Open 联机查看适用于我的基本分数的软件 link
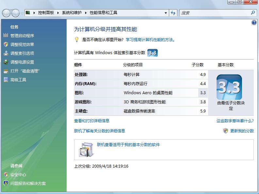The height and width of the screenshot is (194, 259). pos(128,145)
